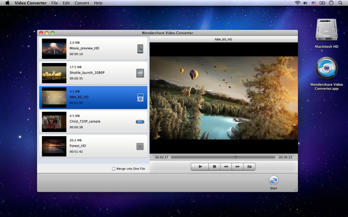Click the iPod device icon for NBA_60_HD
The width and height of the screenshot is (348, 217).
(x=140, y=97)
